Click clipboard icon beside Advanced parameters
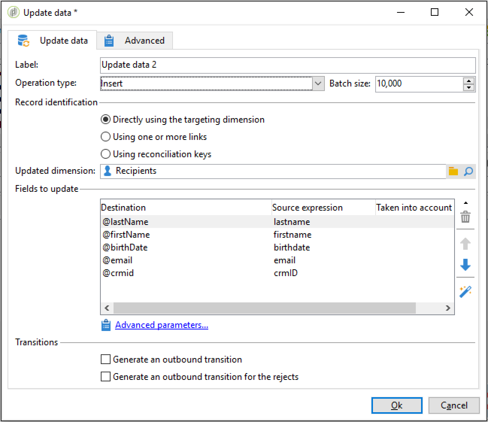 (106, 325)
